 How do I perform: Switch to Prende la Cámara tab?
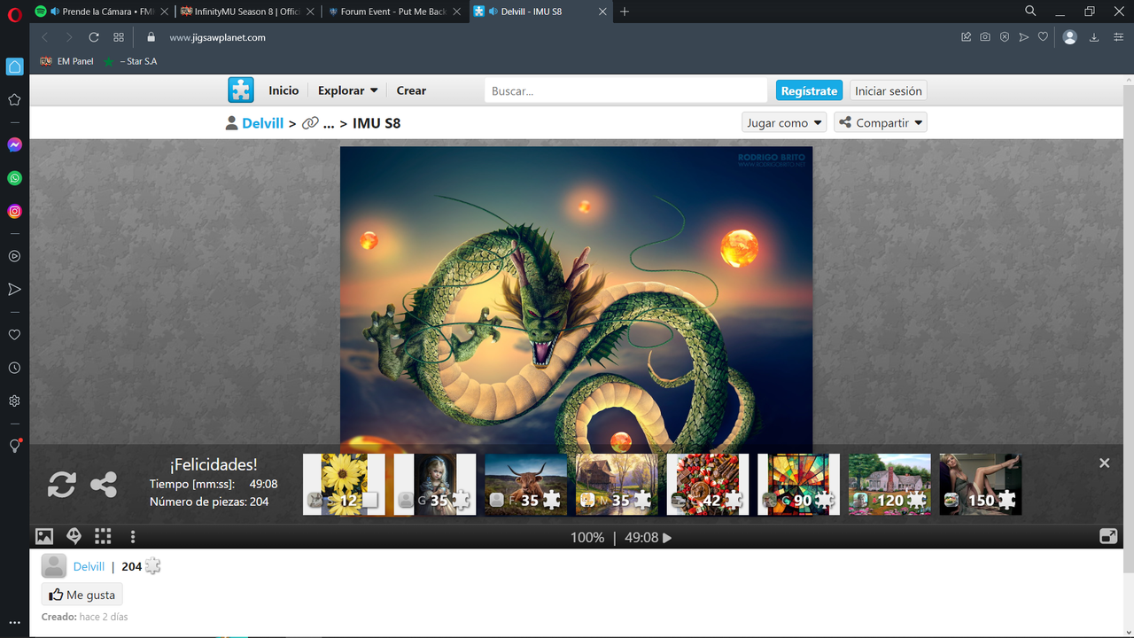click(x=102, y=12)
